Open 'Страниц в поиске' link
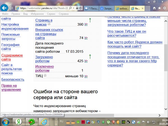 tap(44, 22)
